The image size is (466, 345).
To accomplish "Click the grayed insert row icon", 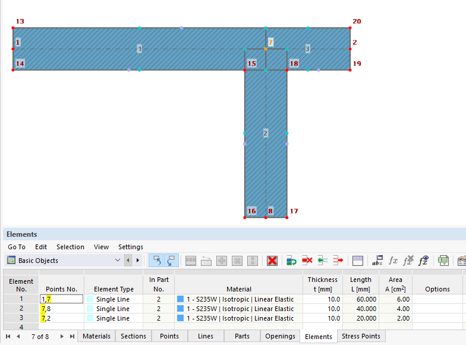I will point(206,261).
